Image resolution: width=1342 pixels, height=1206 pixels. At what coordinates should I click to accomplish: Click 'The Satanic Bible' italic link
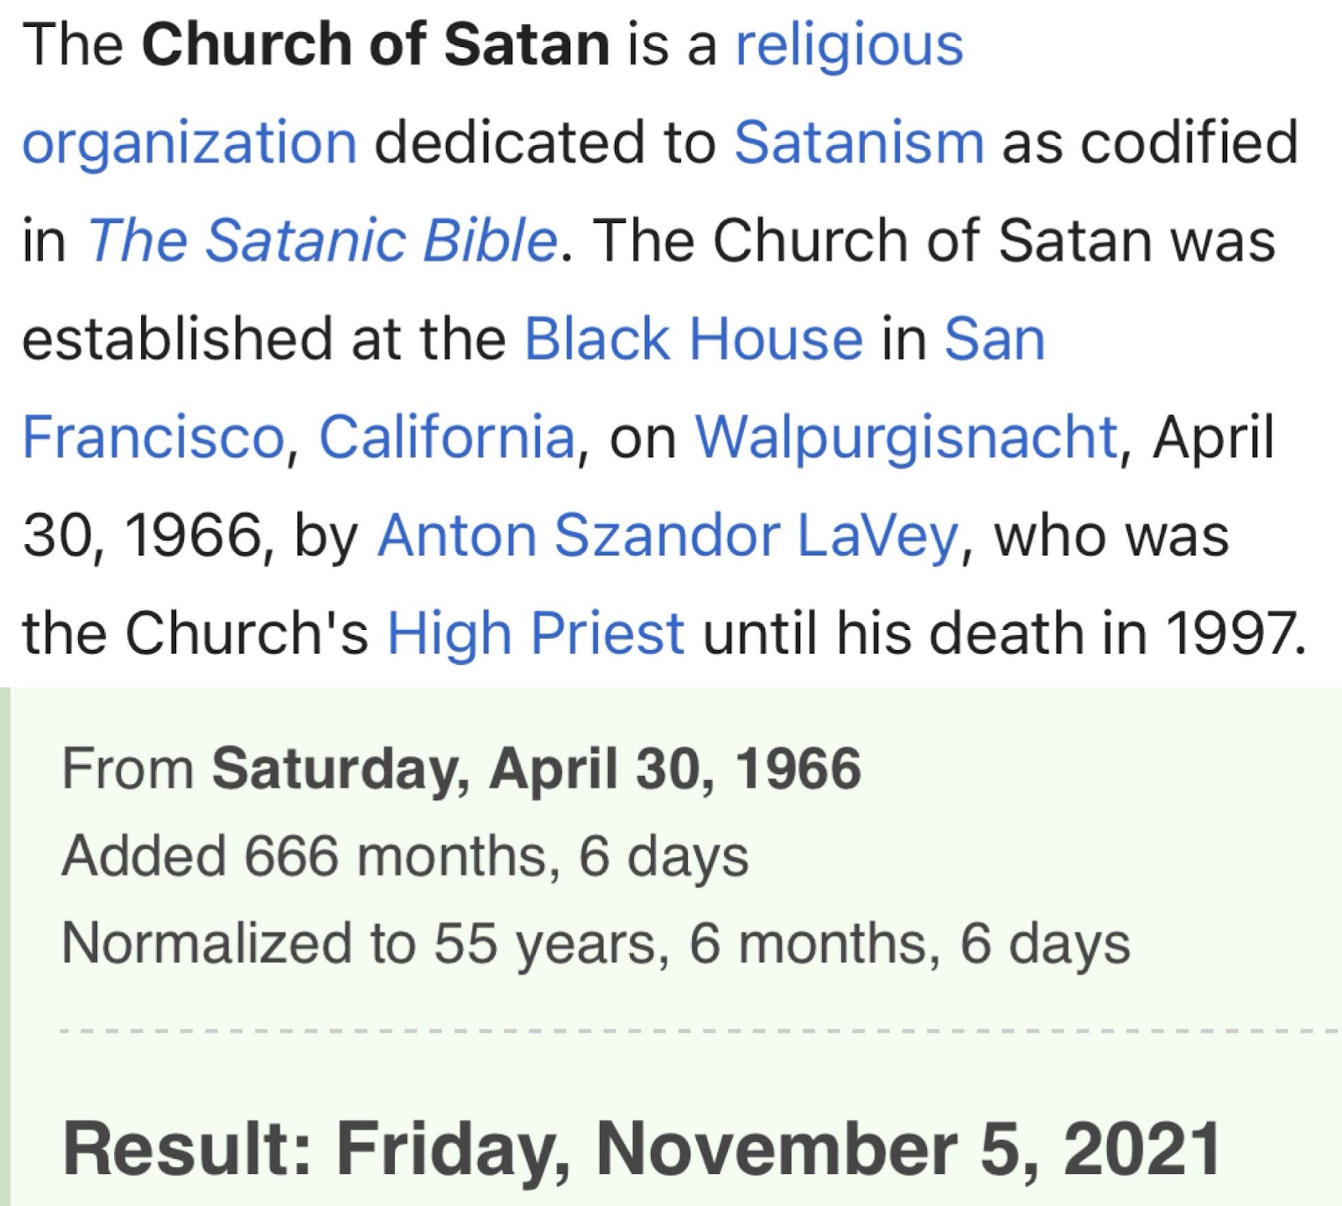coord(322,241)
